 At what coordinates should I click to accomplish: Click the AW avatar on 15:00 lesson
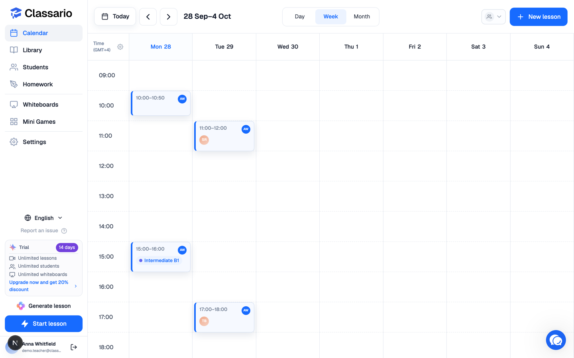pyautogui.click(x=182, y=250)
